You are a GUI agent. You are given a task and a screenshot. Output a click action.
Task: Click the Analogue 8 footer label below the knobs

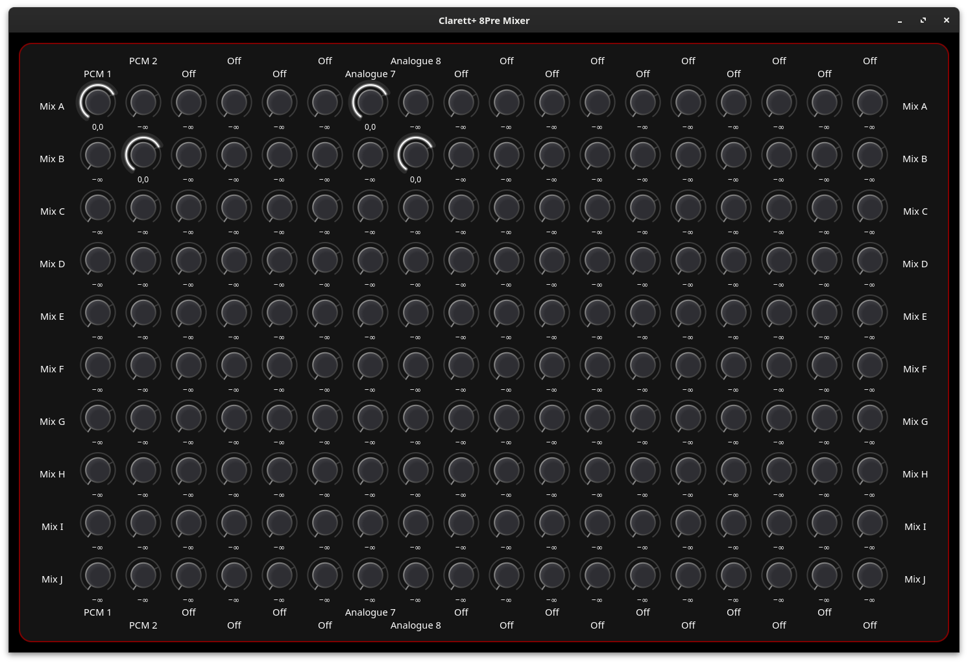tap(415, 625)
